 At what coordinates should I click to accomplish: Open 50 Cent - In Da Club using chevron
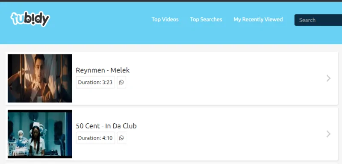point(328,134)
